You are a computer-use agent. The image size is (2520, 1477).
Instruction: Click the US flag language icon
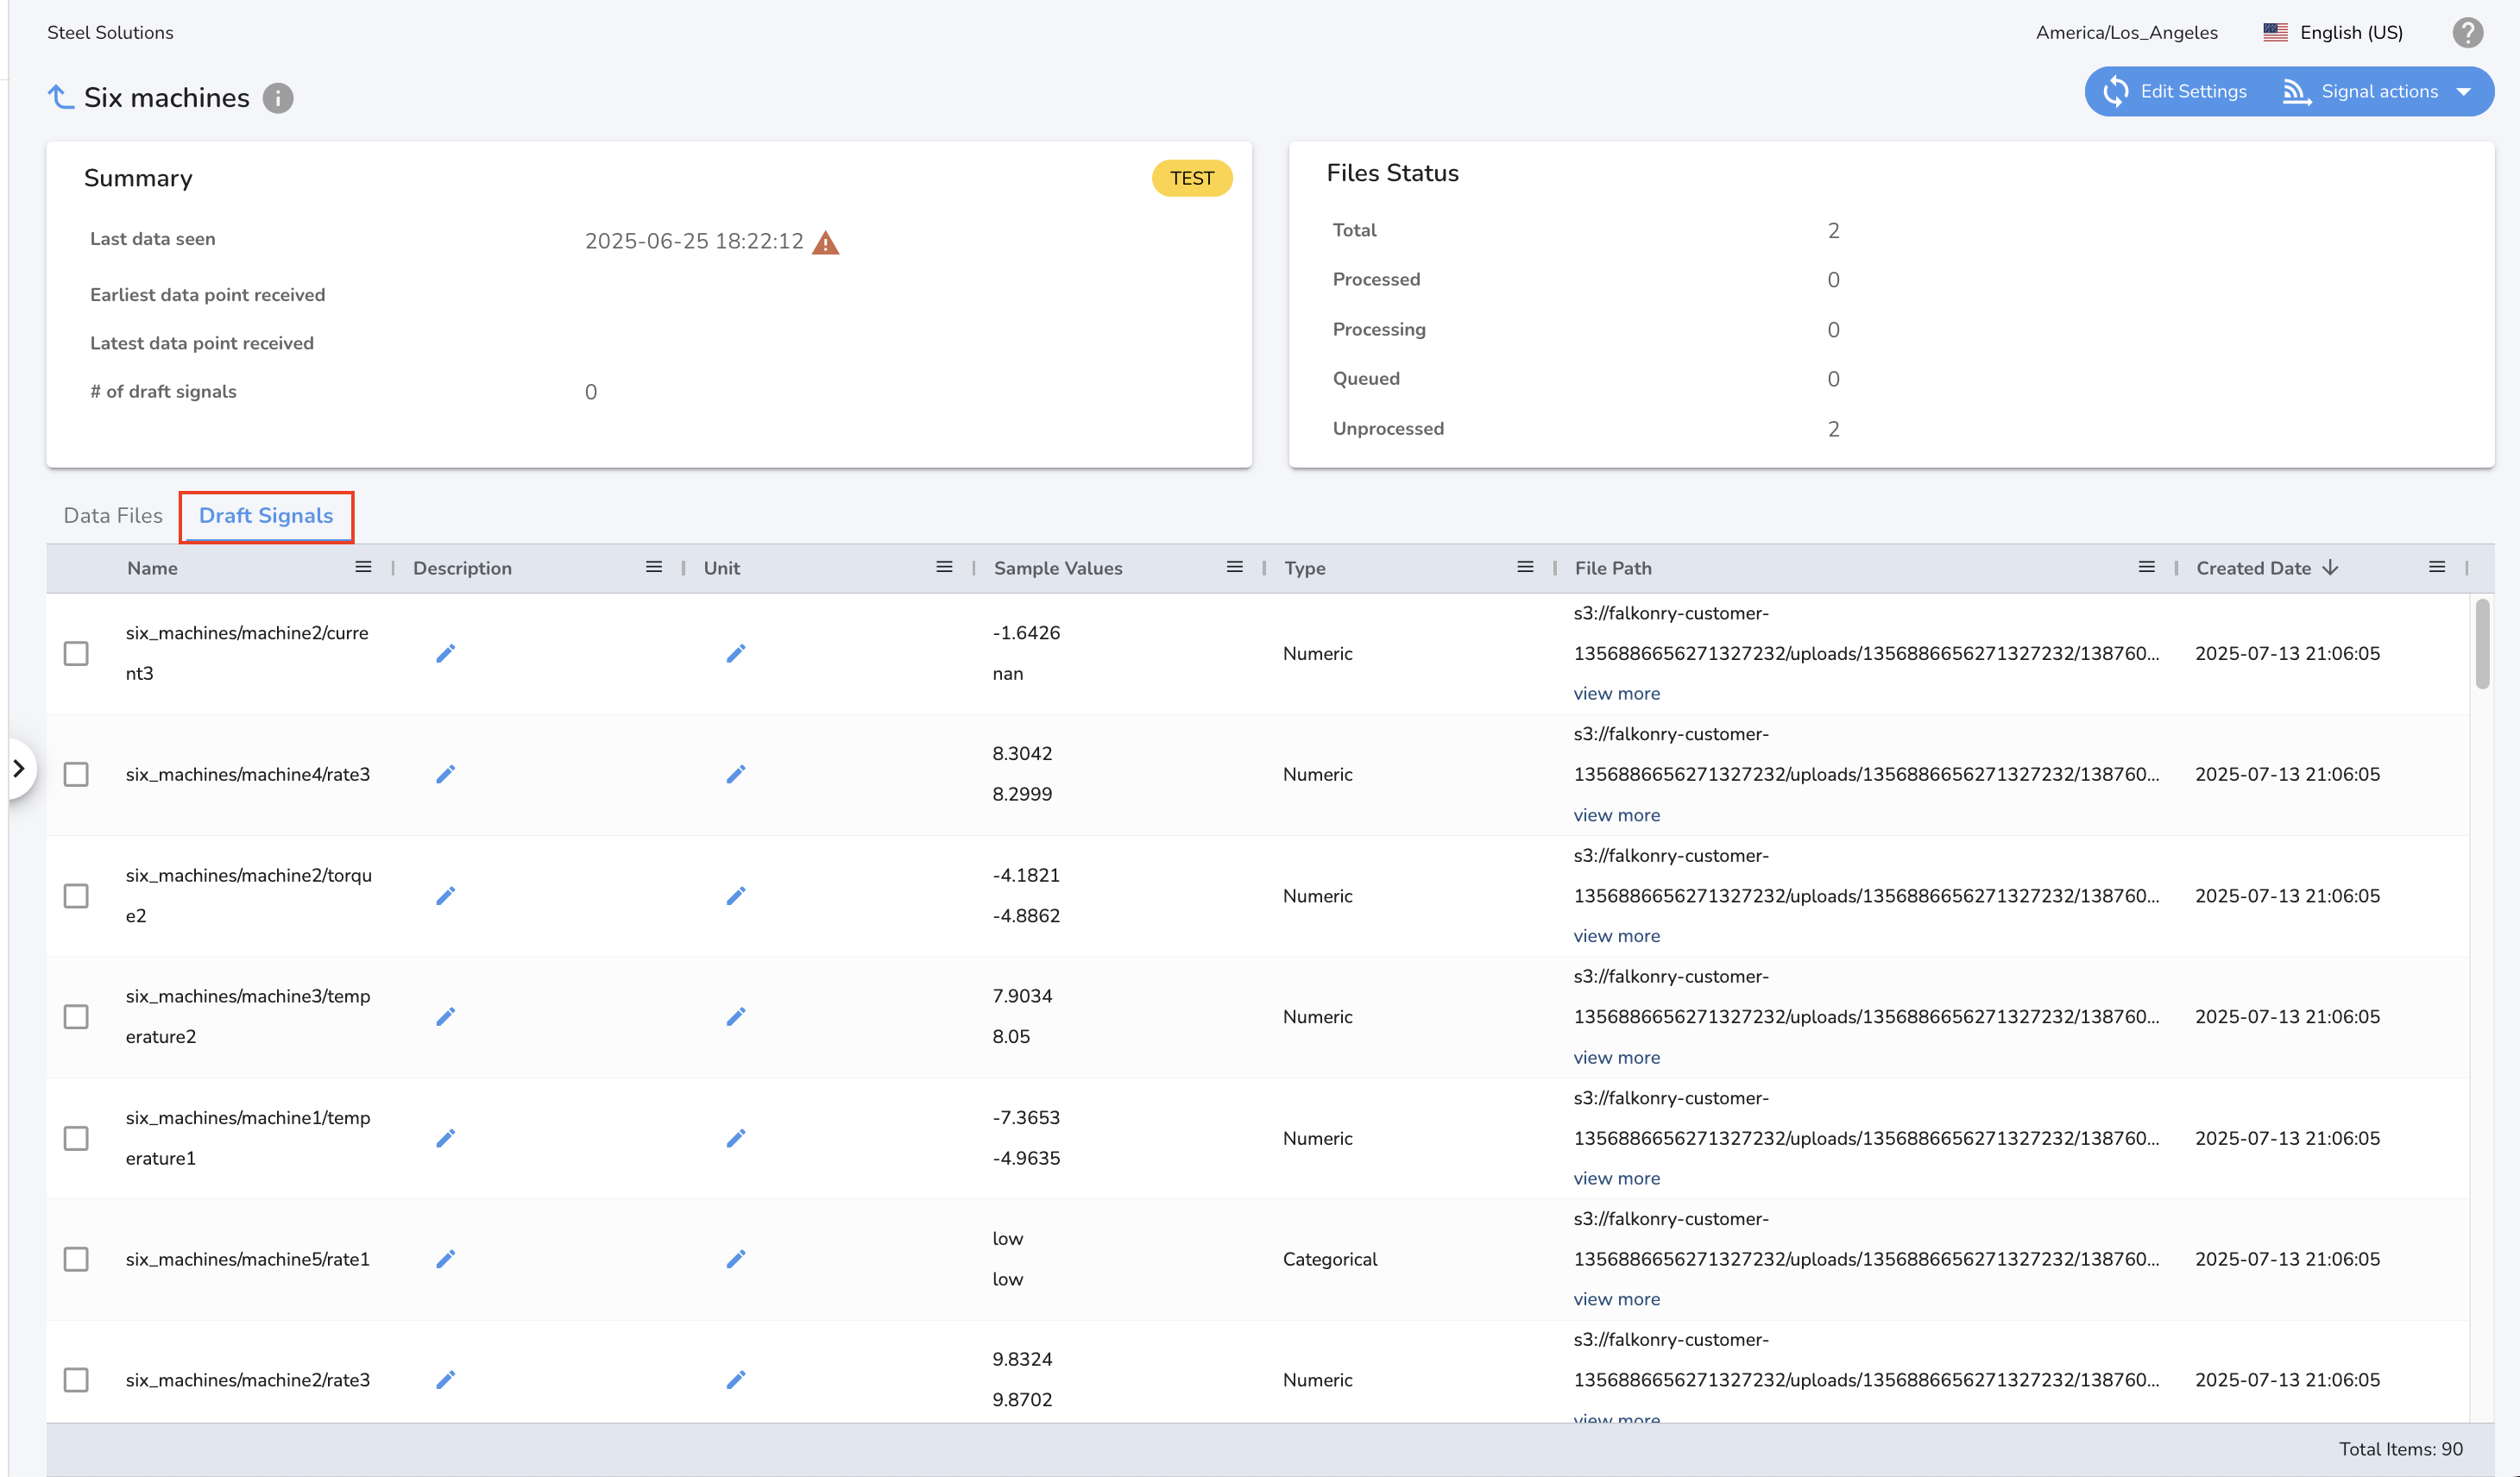pyautogui.click(x=2275, y=32)
